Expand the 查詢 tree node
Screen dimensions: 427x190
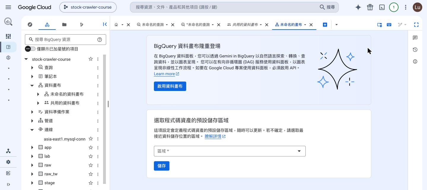tap(32, 68)
